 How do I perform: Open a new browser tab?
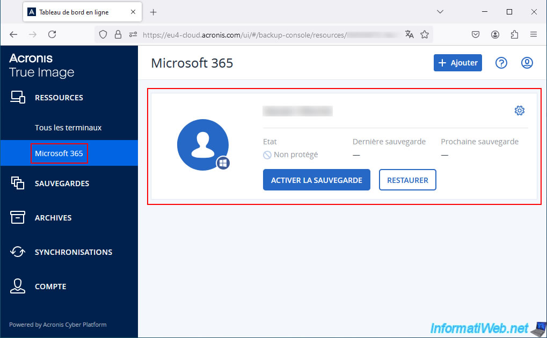pos(153,12)
